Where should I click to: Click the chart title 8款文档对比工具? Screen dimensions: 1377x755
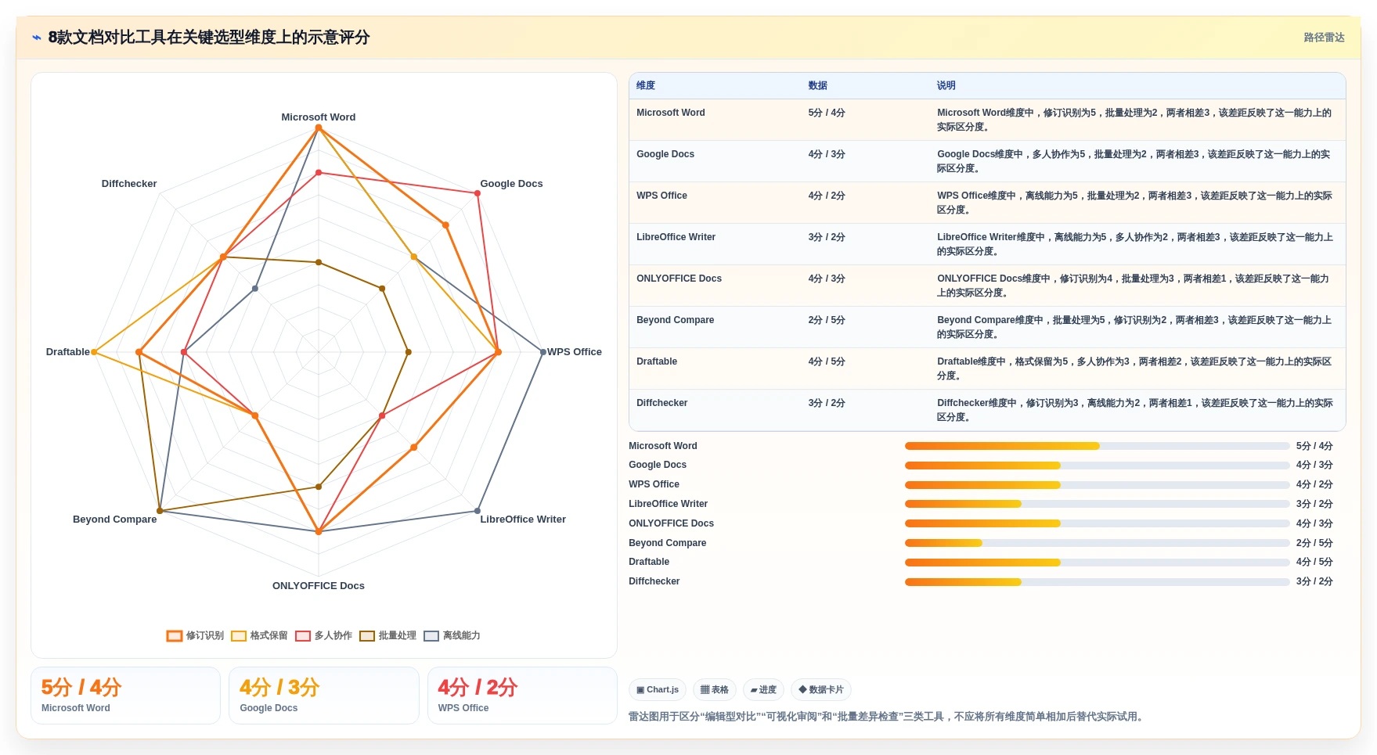coord(209,38)
